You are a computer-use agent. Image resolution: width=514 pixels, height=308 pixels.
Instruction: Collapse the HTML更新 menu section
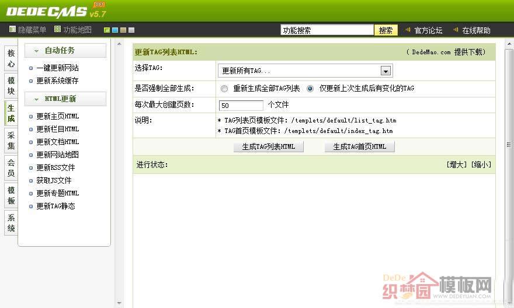36,99
